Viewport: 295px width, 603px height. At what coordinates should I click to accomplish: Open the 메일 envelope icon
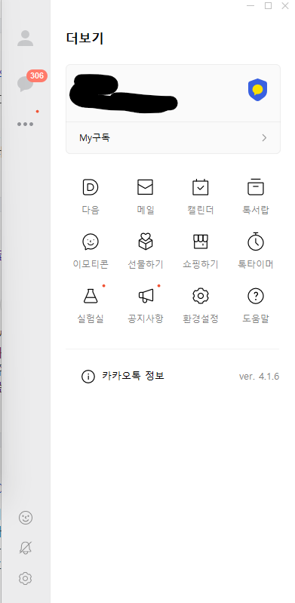pos(146,187)
